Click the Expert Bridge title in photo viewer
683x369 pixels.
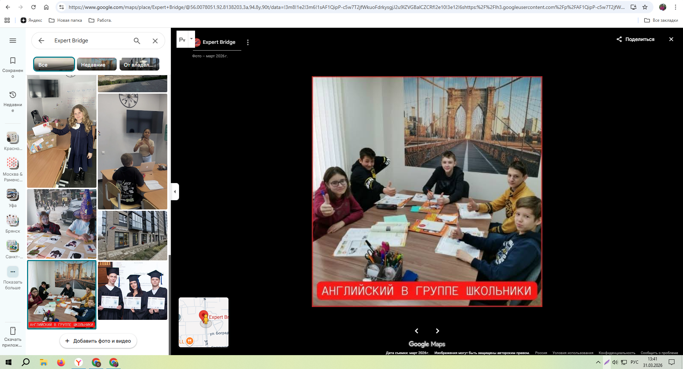[219, 42]
